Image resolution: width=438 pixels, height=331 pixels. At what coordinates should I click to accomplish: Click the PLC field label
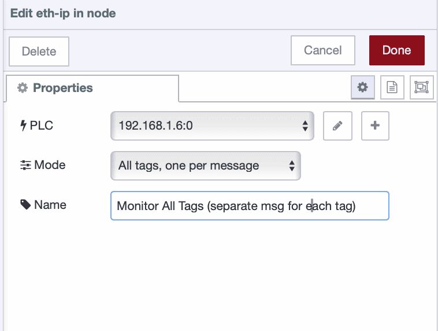42,126
